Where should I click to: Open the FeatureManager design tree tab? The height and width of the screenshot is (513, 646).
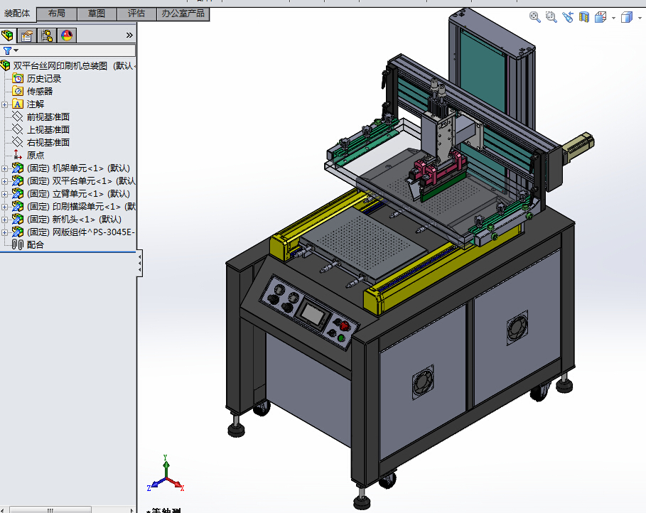(x=7, y=36)
